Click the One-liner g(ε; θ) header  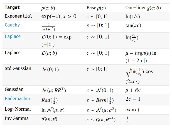click(143, 7)
